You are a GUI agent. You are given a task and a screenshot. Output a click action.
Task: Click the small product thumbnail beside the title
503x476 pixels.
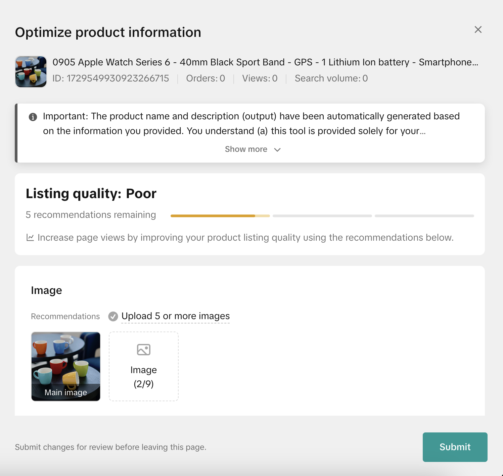click(x=31, y=71)
